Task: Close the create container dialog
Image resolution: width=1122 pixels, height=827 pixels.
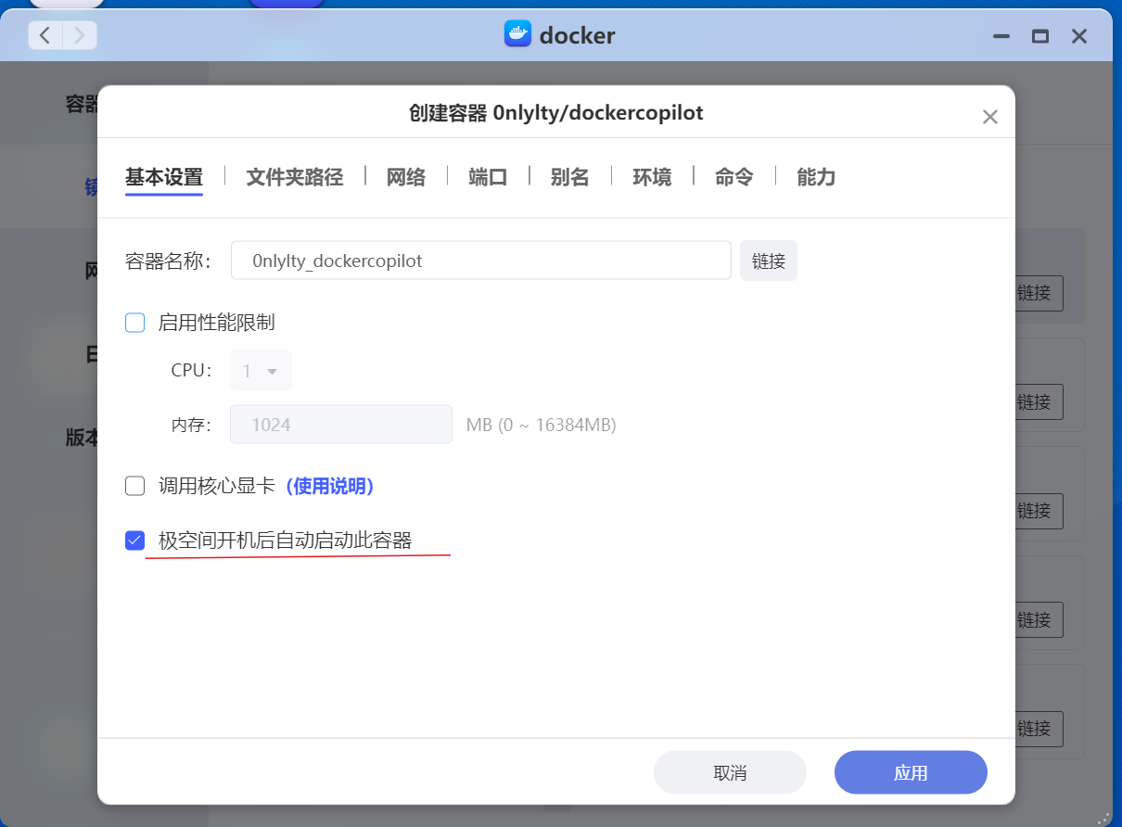Action: (x=989, y=117)
